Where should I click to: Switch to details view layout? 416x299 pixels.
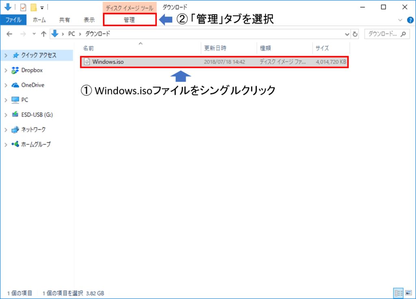pyautogui.click(x=399, y=293)
